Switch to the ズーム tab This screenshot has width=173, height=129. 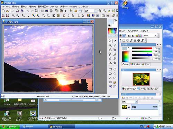(x=142, y=89)
